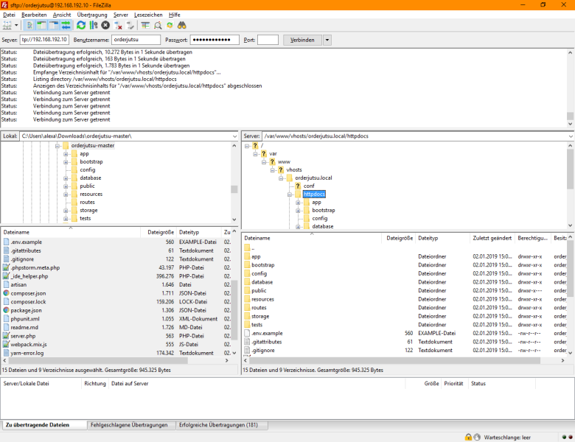
Task: Toggle the local directory tree display
Action: pos(41,25)
